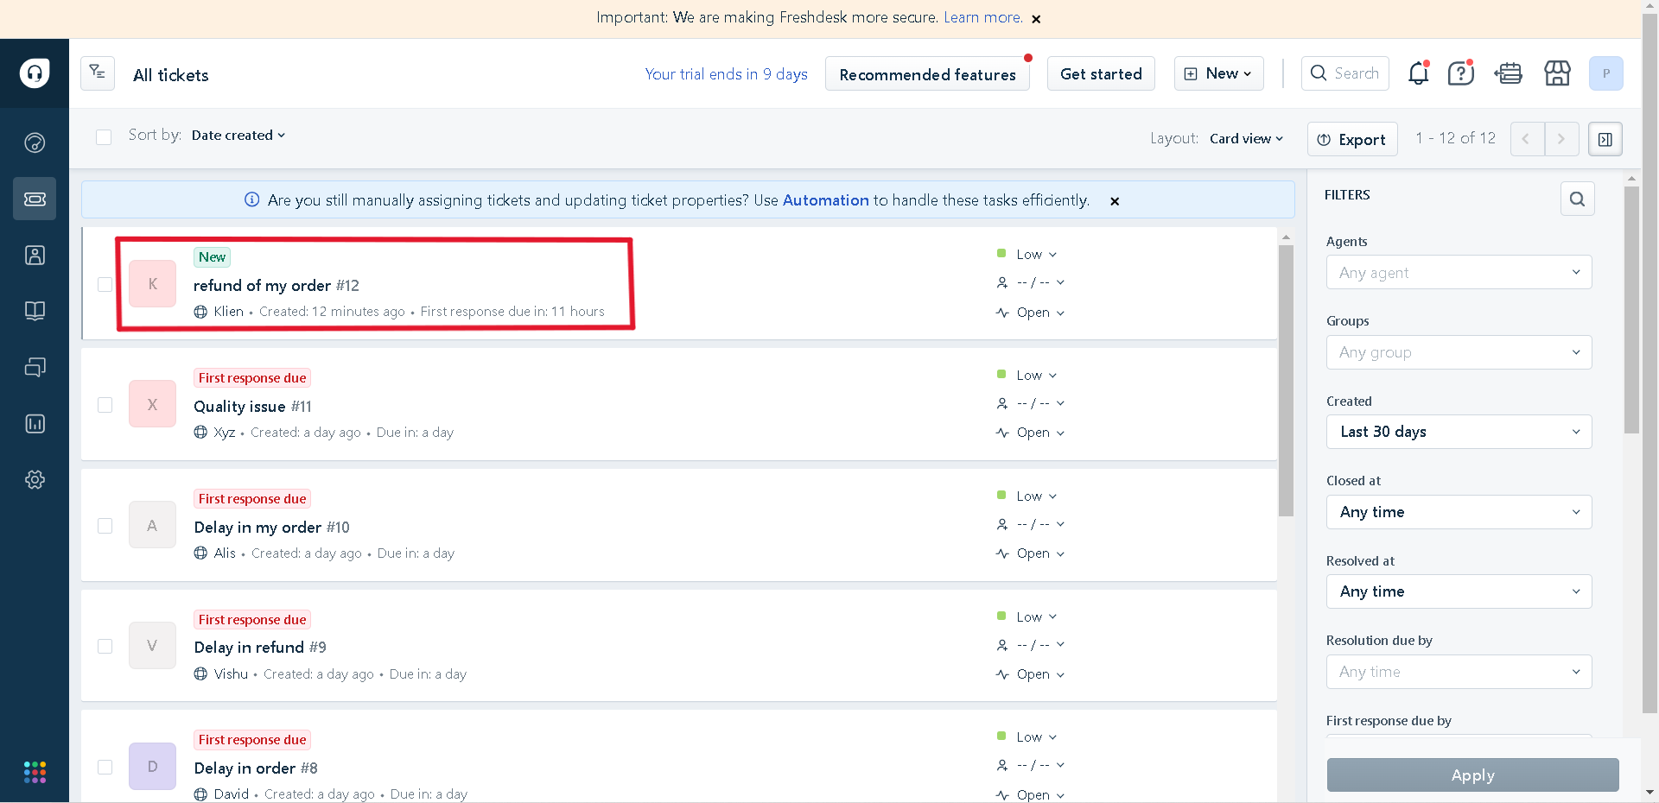Viewport: 1659px width, 803px height.
Task: Select the Delay in refund ticket checkbox
Action: click(x=105, y=646)
